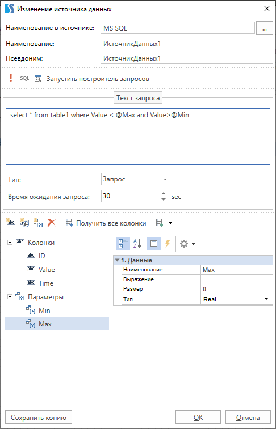Screen dimensions: 276x429
Task: Collapse the Параметры tree node
Action: [10, 297]
